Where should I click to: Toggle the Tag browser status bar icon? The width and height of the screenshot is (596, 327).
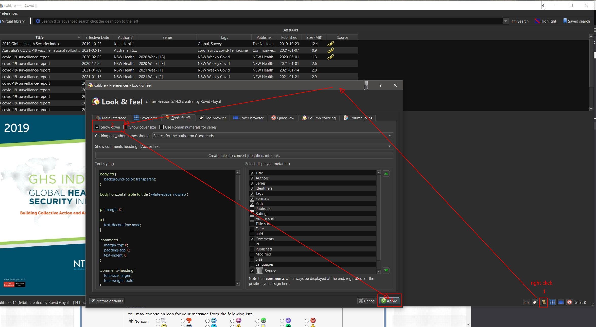tap(535, 302)
